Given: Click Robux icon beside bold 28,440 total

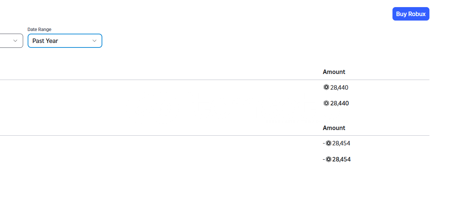Looking at the screenshot, I should tap(326, 103).
